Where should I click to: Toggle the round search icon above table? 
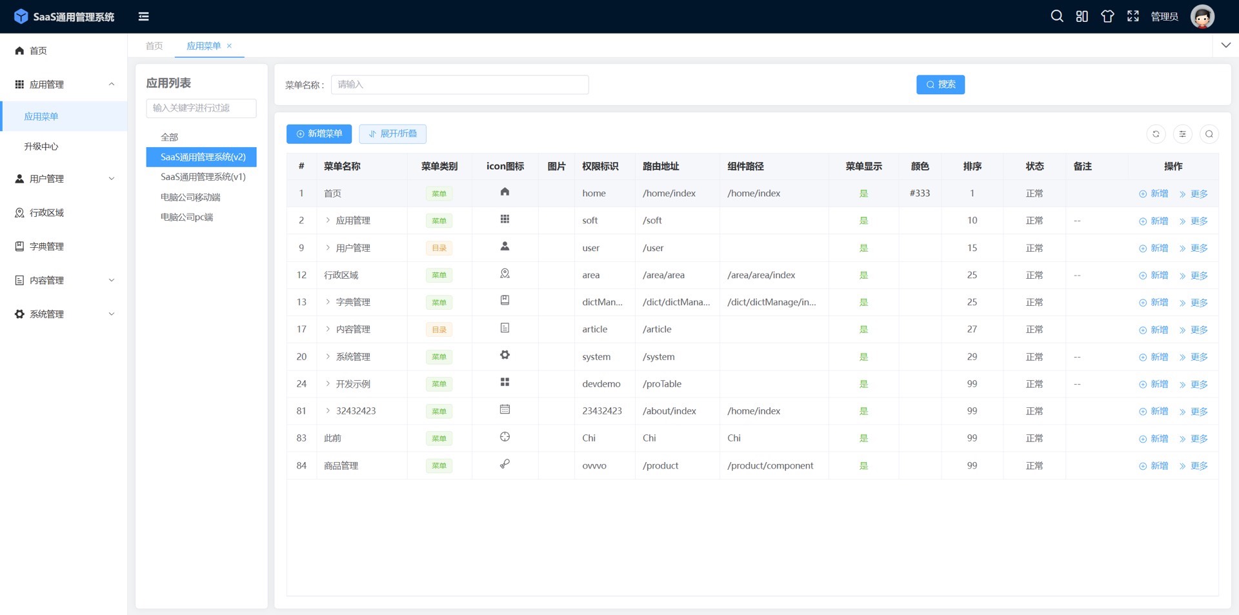(x=1209, y=134)
